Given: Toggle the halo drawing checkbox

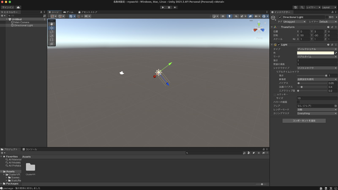Looking at the screenshot, I should [298, 102].
